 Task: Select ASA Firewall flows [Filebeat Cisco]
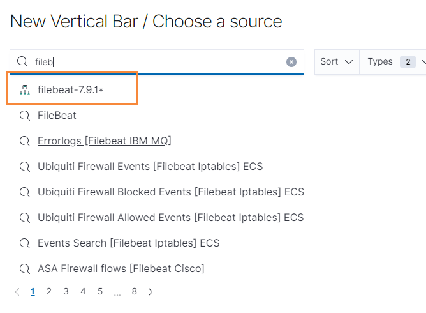(121, 269)
